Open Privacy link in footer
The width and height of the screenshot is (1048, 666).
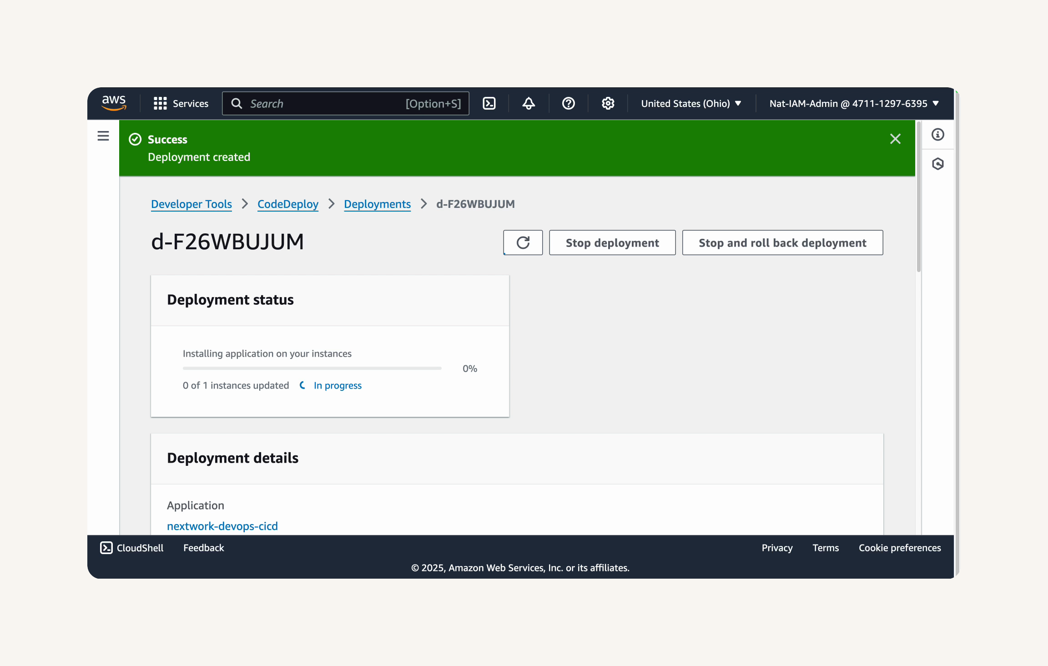(777, 548)
